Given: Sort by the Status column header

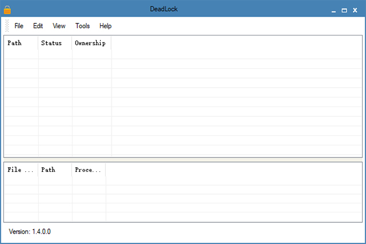Looking at the screenshot, I should pyautogui.click(x=55, y=43).
